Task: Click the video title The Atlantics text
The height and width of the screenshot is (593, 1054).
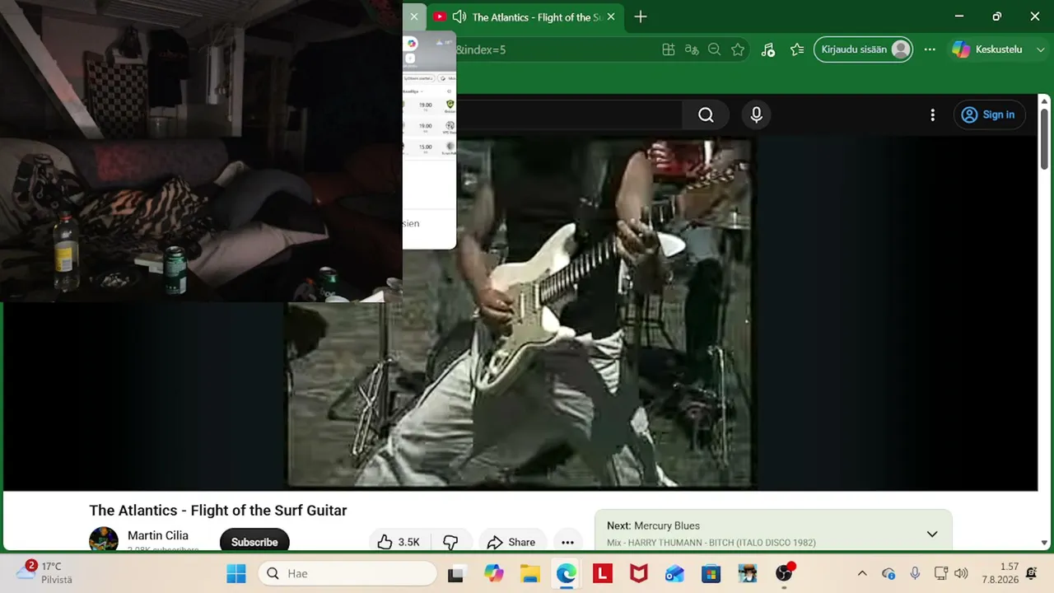Action: click(x=218, y=511)
